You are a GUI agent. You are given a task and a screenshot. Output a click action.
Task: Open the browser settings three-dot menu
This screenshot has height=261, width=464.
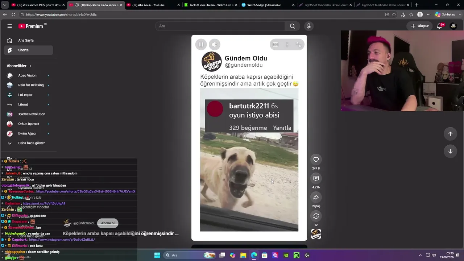point(429,14)
